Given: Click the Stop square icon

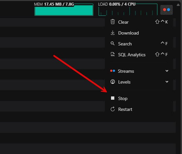Looking at the screenshot, I should [113, 98].
